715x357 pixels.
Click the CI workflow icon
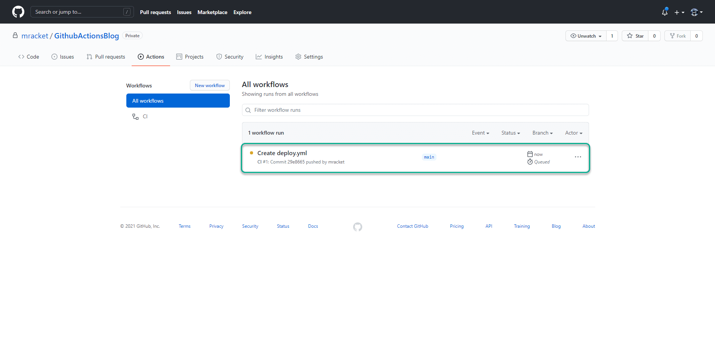click(x=135, y=116)
